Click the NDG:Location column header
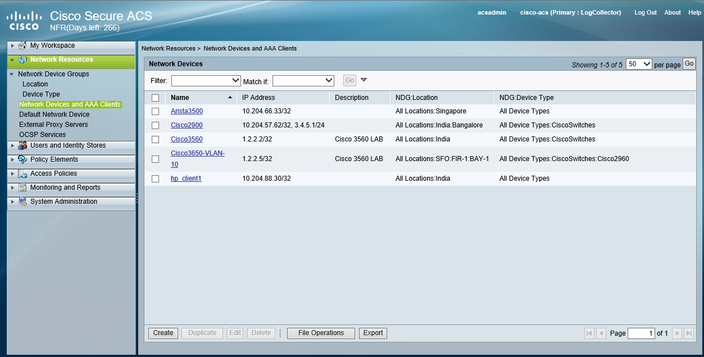Image resolution: width=704 pixels, height=357 pixels. pyautogui.click(x=416, y=98)
